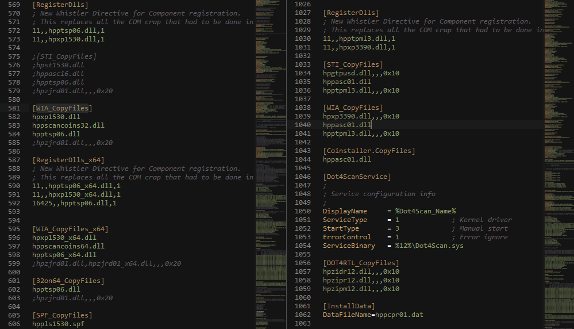Click the left editor pane minimap
Screen dimensions: 574x329
tap(270, 164)
